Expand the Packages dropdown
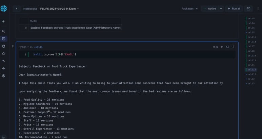Viewport: 262px width, 139px height. (189, 8)
